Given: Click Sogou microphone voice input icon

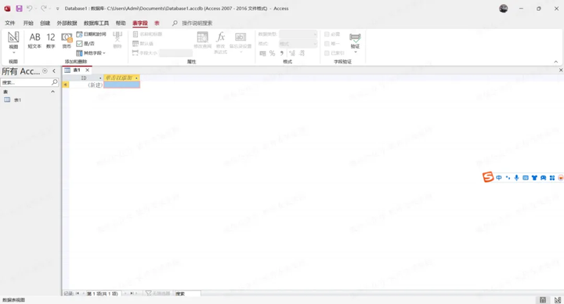Looking at the screenshot, I should click(x=516, y=178).
